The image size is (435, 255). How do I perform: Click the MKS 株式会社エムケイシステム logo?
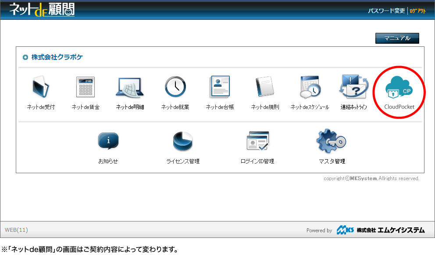380,230
